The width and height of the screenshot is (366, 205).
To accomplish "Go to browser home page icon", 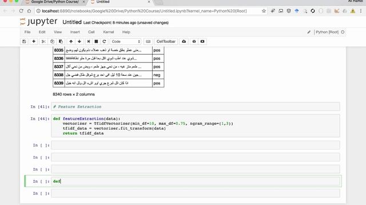I will (x=29, y=11).
